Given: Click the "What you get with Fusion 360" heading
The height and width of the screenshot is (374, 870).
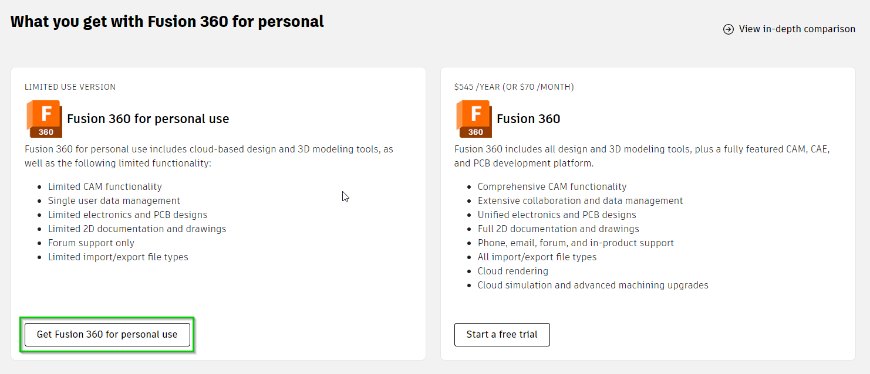Looking at the screenshot, I should point(167,22).
